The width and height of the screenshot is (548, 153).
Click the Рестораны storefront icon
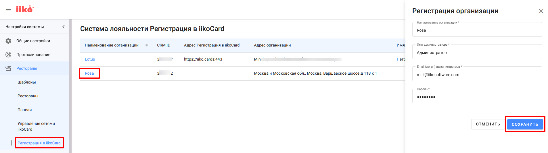pos(8,68)
